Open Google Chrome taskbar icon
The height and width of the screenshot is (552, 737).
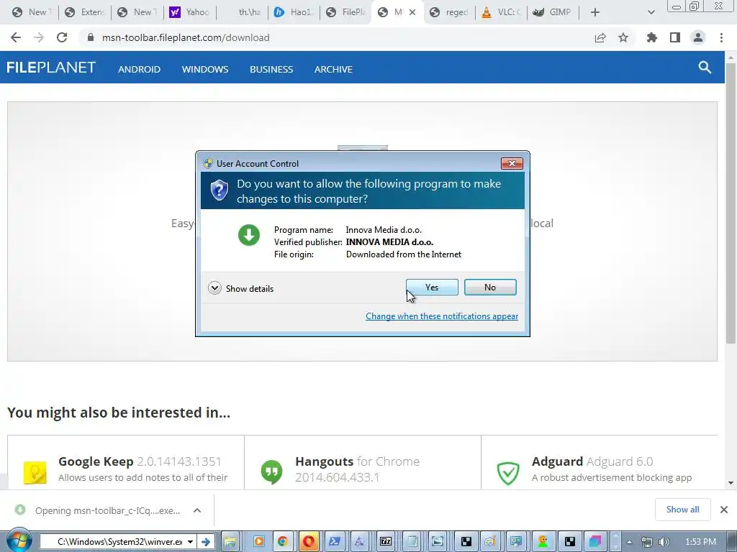282,542
